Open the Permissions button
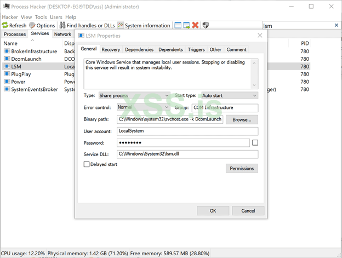The width and height of the screenshot is (342, 258). click(x=242, y=169)
